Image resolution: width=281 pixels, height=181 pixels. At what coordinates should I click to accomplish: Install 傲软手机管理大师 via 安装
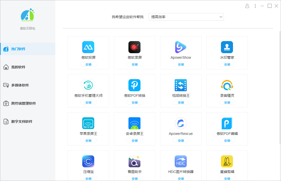88,102
